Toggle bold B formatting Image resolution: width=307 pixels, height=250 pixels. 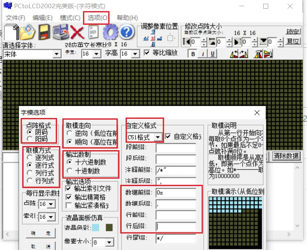point(193,54)
